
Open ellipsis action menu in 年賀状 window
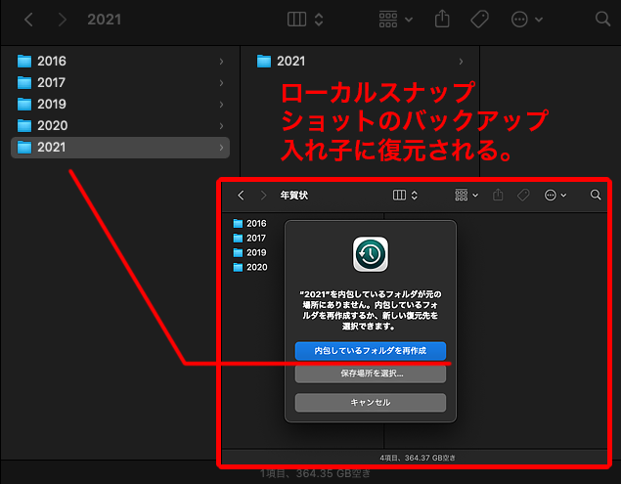pyautogui.click(x=555, y=195)
